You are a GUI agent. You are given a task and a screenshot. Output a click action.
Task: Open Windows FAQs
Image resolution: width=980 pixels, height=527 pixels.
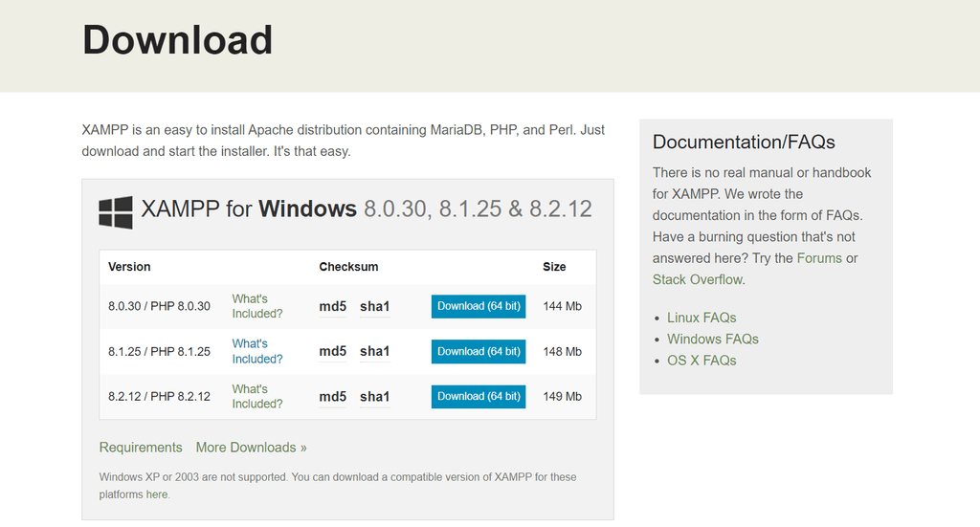(x=712, y=339)
